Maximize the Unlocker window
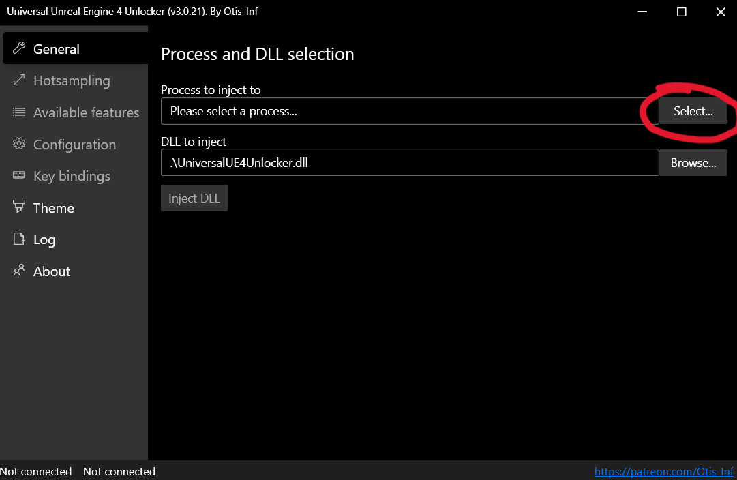The width and height of the screenshot is (737, 480). [681, 12]
